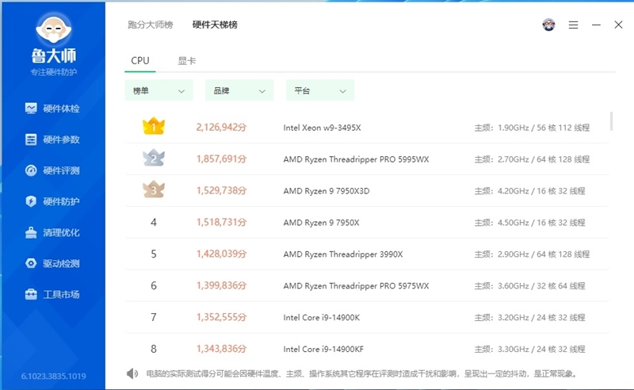634x390 pixels.
Task: Click rank number 5 in the list
Action: [x=154, y=254]
